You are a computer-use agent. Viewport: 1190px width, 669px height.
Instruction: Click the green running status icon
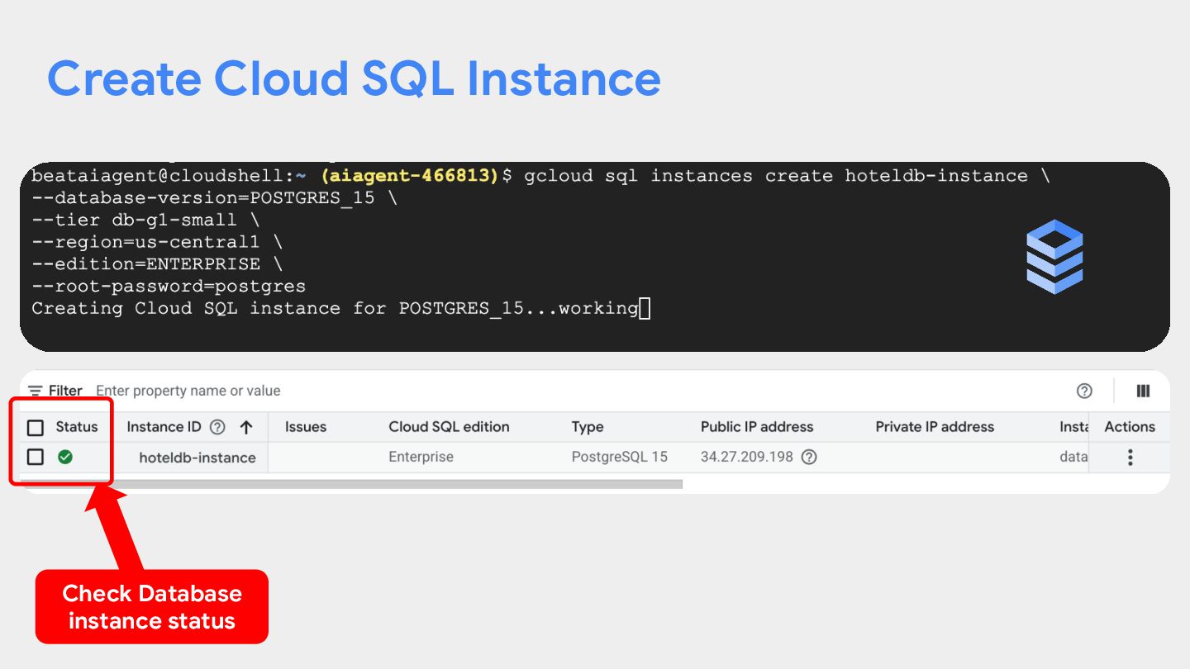65,457
